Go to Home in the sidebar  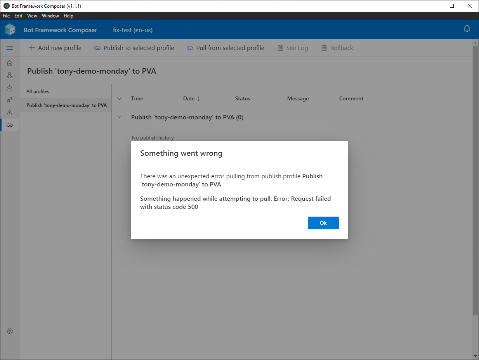(10, 63)
